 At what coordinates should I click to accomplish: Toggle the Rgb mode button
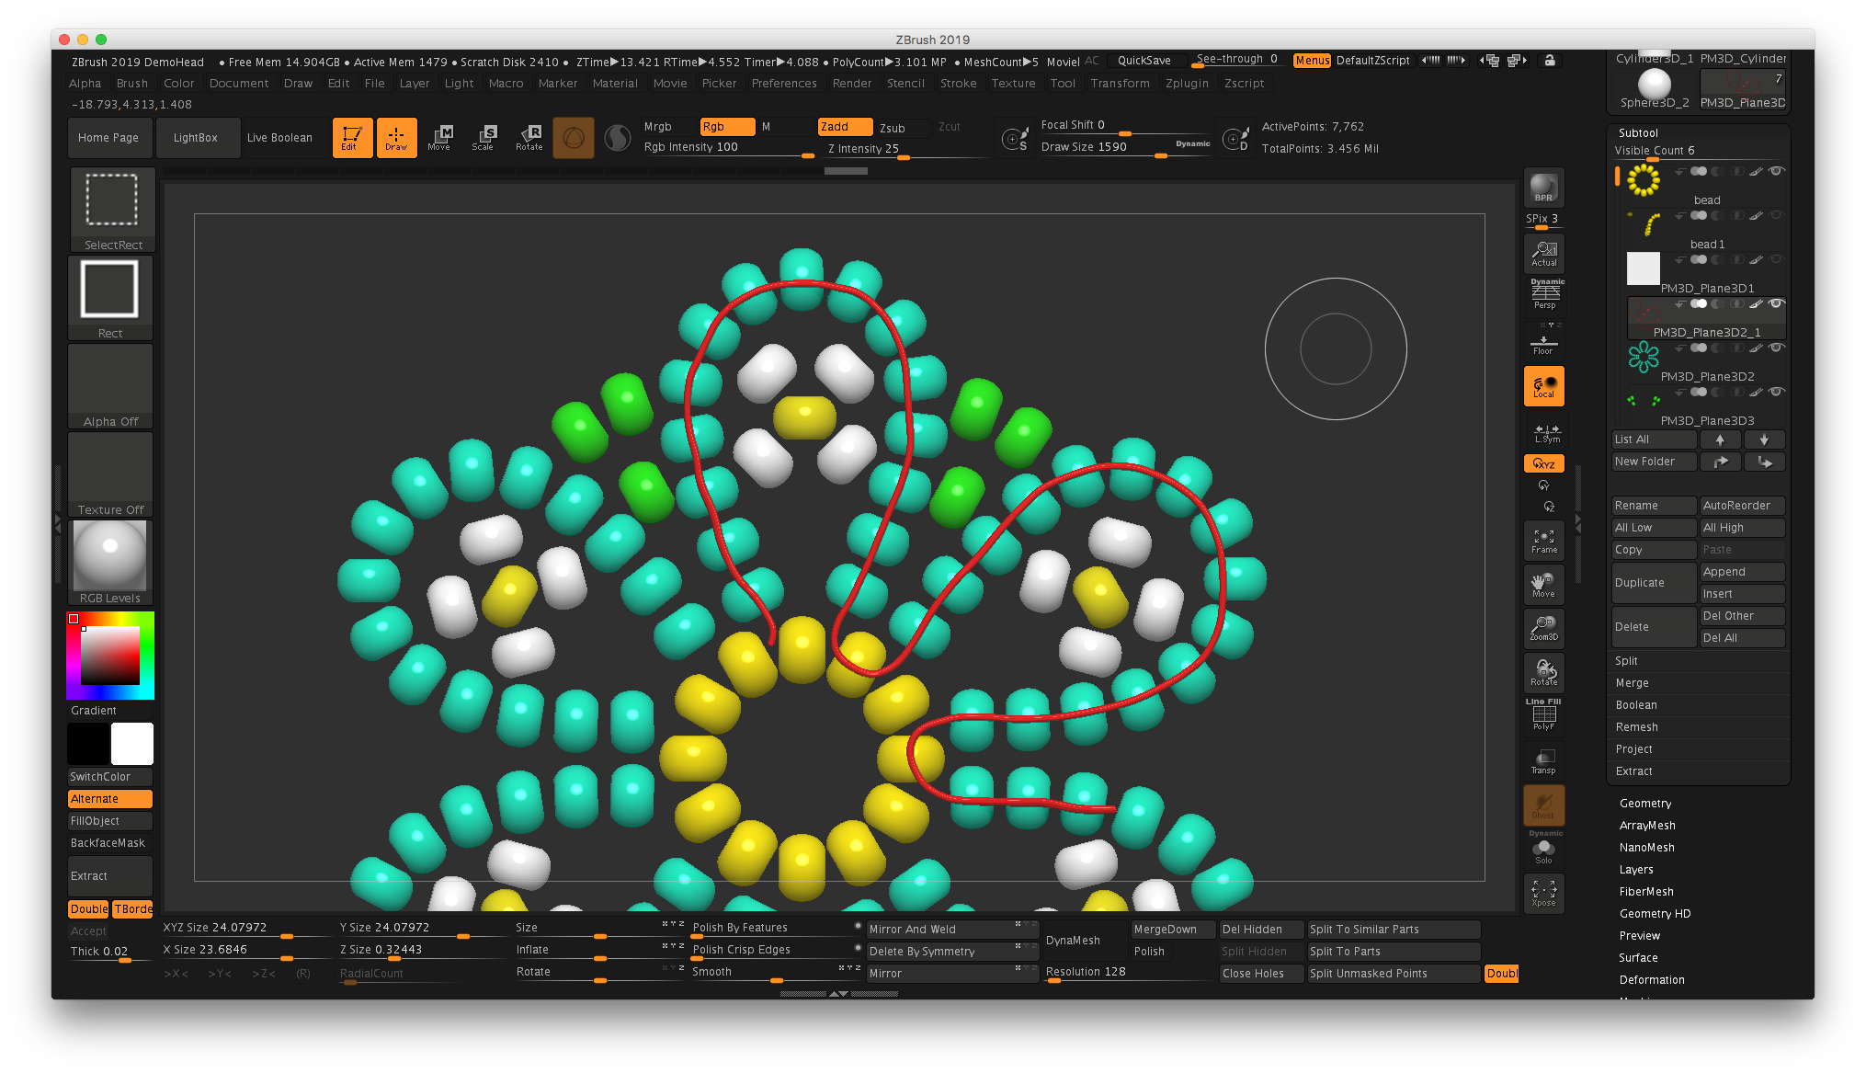click(x=727, y=127)
